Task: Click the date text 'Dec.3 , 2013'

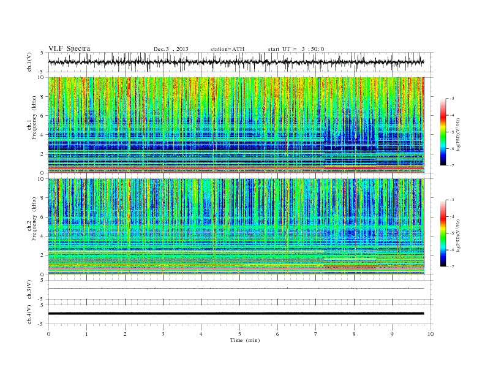Action: click(171, 49)
